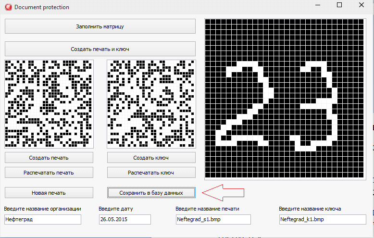Click label Введите название ключа
This screenshot has height=238, width=374.
[x=310, y=209]
